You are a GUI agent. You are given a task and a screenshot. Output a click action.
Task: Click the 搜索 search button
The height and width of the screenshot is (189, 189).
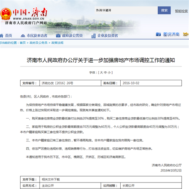click(164, 10)
